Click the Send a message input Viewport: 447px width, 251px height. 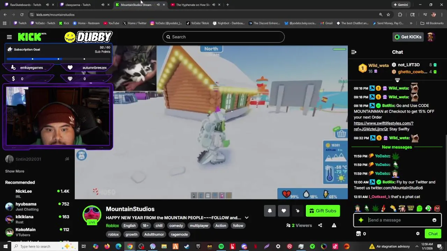pos(398,220)
